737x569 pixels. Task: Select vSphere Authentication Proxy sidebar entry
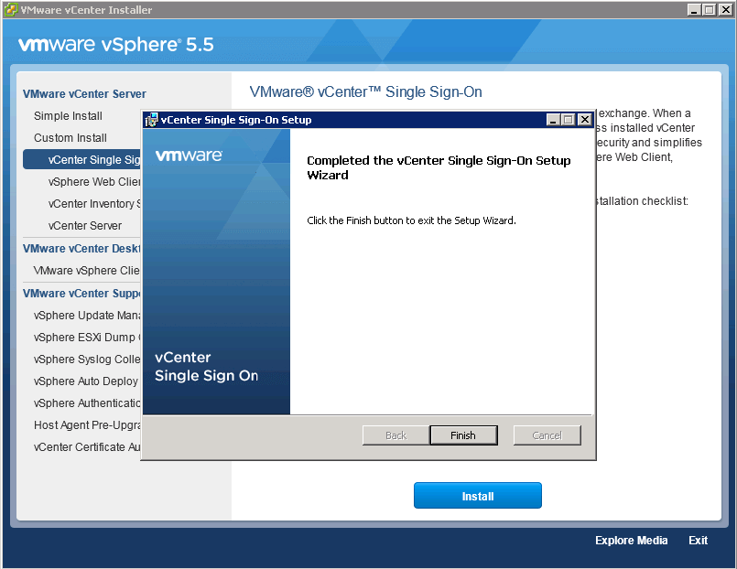point(87,403)
